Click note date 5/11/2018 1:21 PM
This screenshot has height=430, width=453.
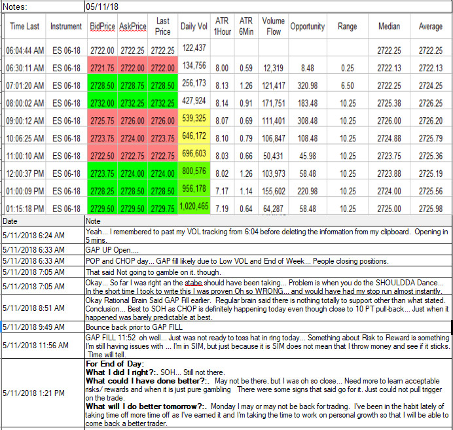[x=43, y=393]
